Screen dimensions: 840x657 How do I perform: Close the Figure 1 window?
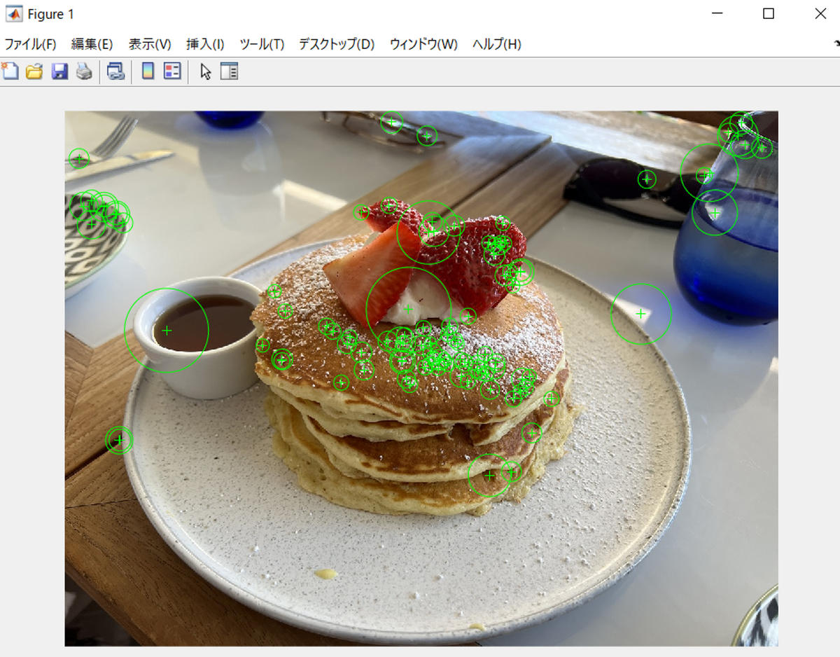point(820,14)
